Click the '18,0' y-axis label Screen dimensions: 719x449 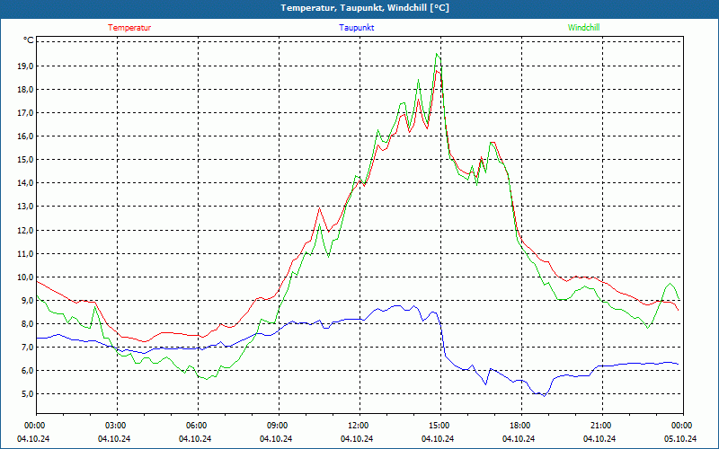tap(26, 89)
